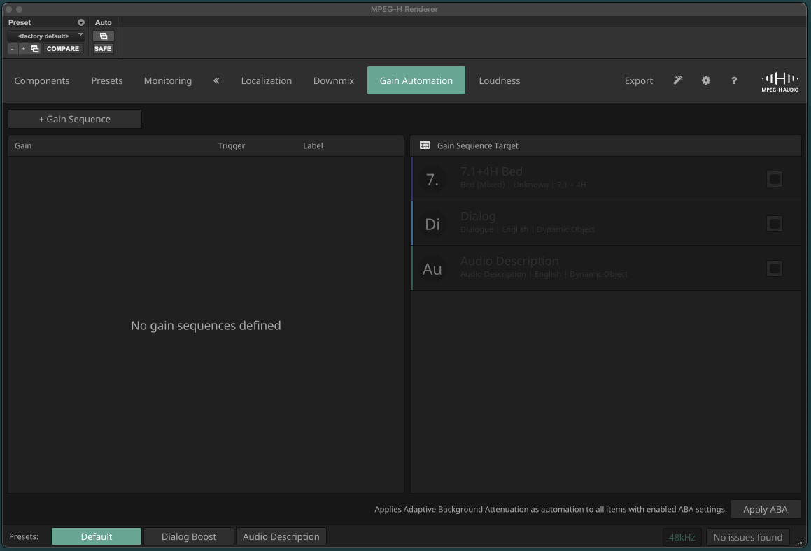Viewport: 811px width, 551px height.
Task: Toggle the COMPARE button
Action: pos(62,48)
